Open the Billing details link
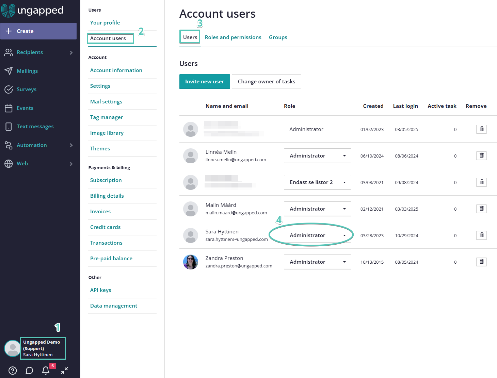Screen dimensions: 497x378 [x=107, y=196]
